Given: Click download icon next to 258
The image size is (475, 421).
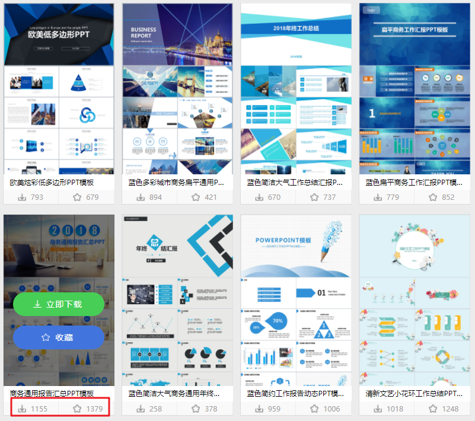Looking at the screenshot, I should point(141,409).
